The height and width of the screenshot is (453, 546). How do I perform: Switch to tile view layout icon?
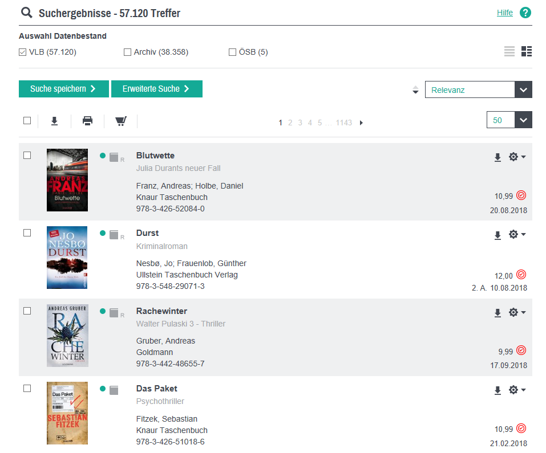click(527, 52)
